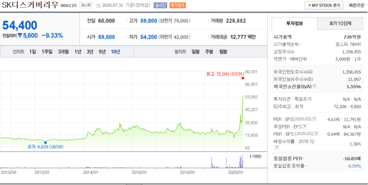Click the 상장주식수 value 1,358,455
The height and width of the screenshot is (185, 368).
pyautogui.click(x=351, y=51)
